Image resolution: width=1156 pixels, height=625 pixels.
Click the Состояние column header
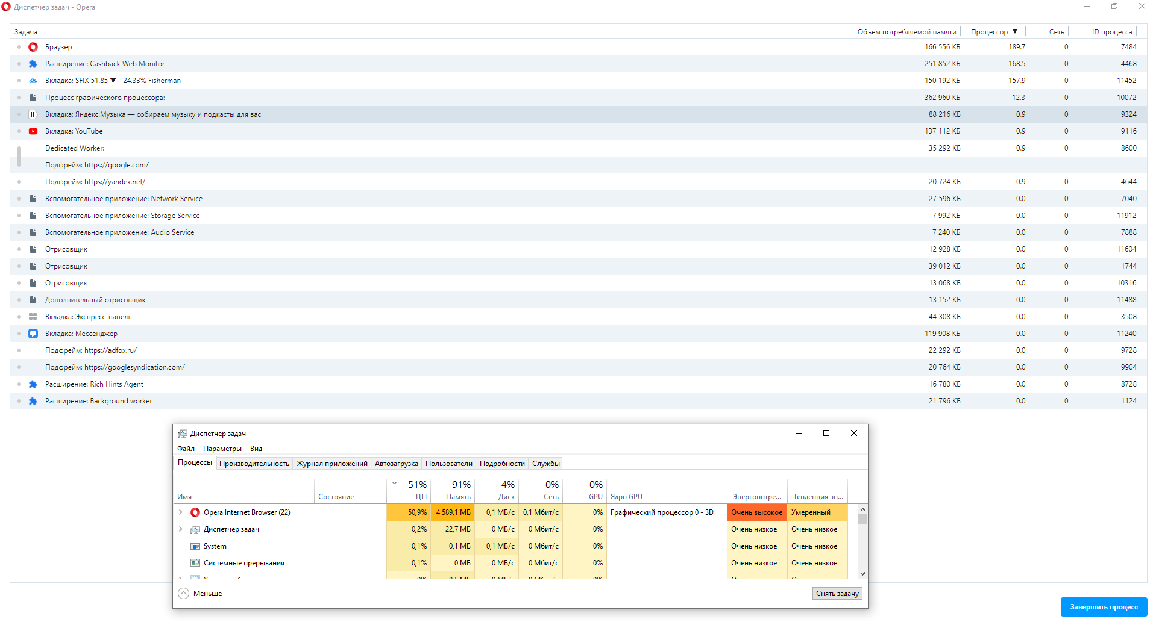tap(350, 490)
